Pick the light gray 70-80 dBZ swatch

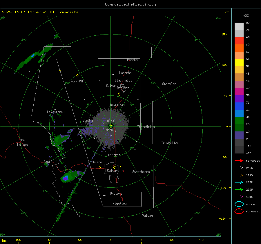(x=239, y=26)
